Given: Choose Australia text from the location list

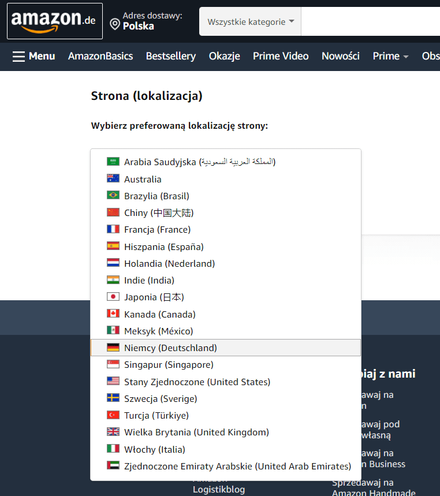Looking at the screenshot, I should click(x=143, y=180).
